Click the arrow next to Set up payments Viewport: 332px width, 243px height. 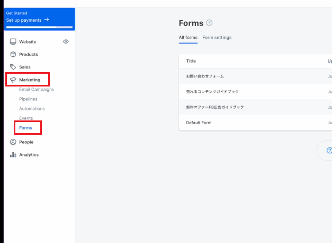click(47, 20)
